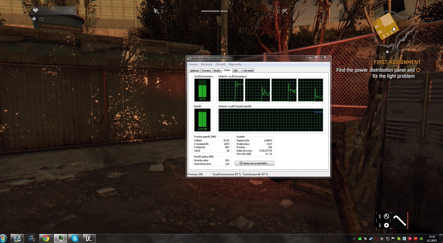The image size is (443, 243).
Task: Click status bar Využití procesoru: 65 %
Action: (227, 174)
